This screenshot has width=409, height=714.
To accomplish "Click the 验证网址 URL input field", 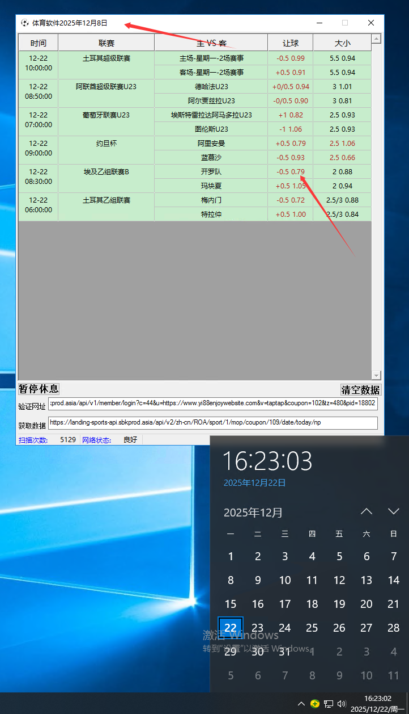I will (212, 404).
